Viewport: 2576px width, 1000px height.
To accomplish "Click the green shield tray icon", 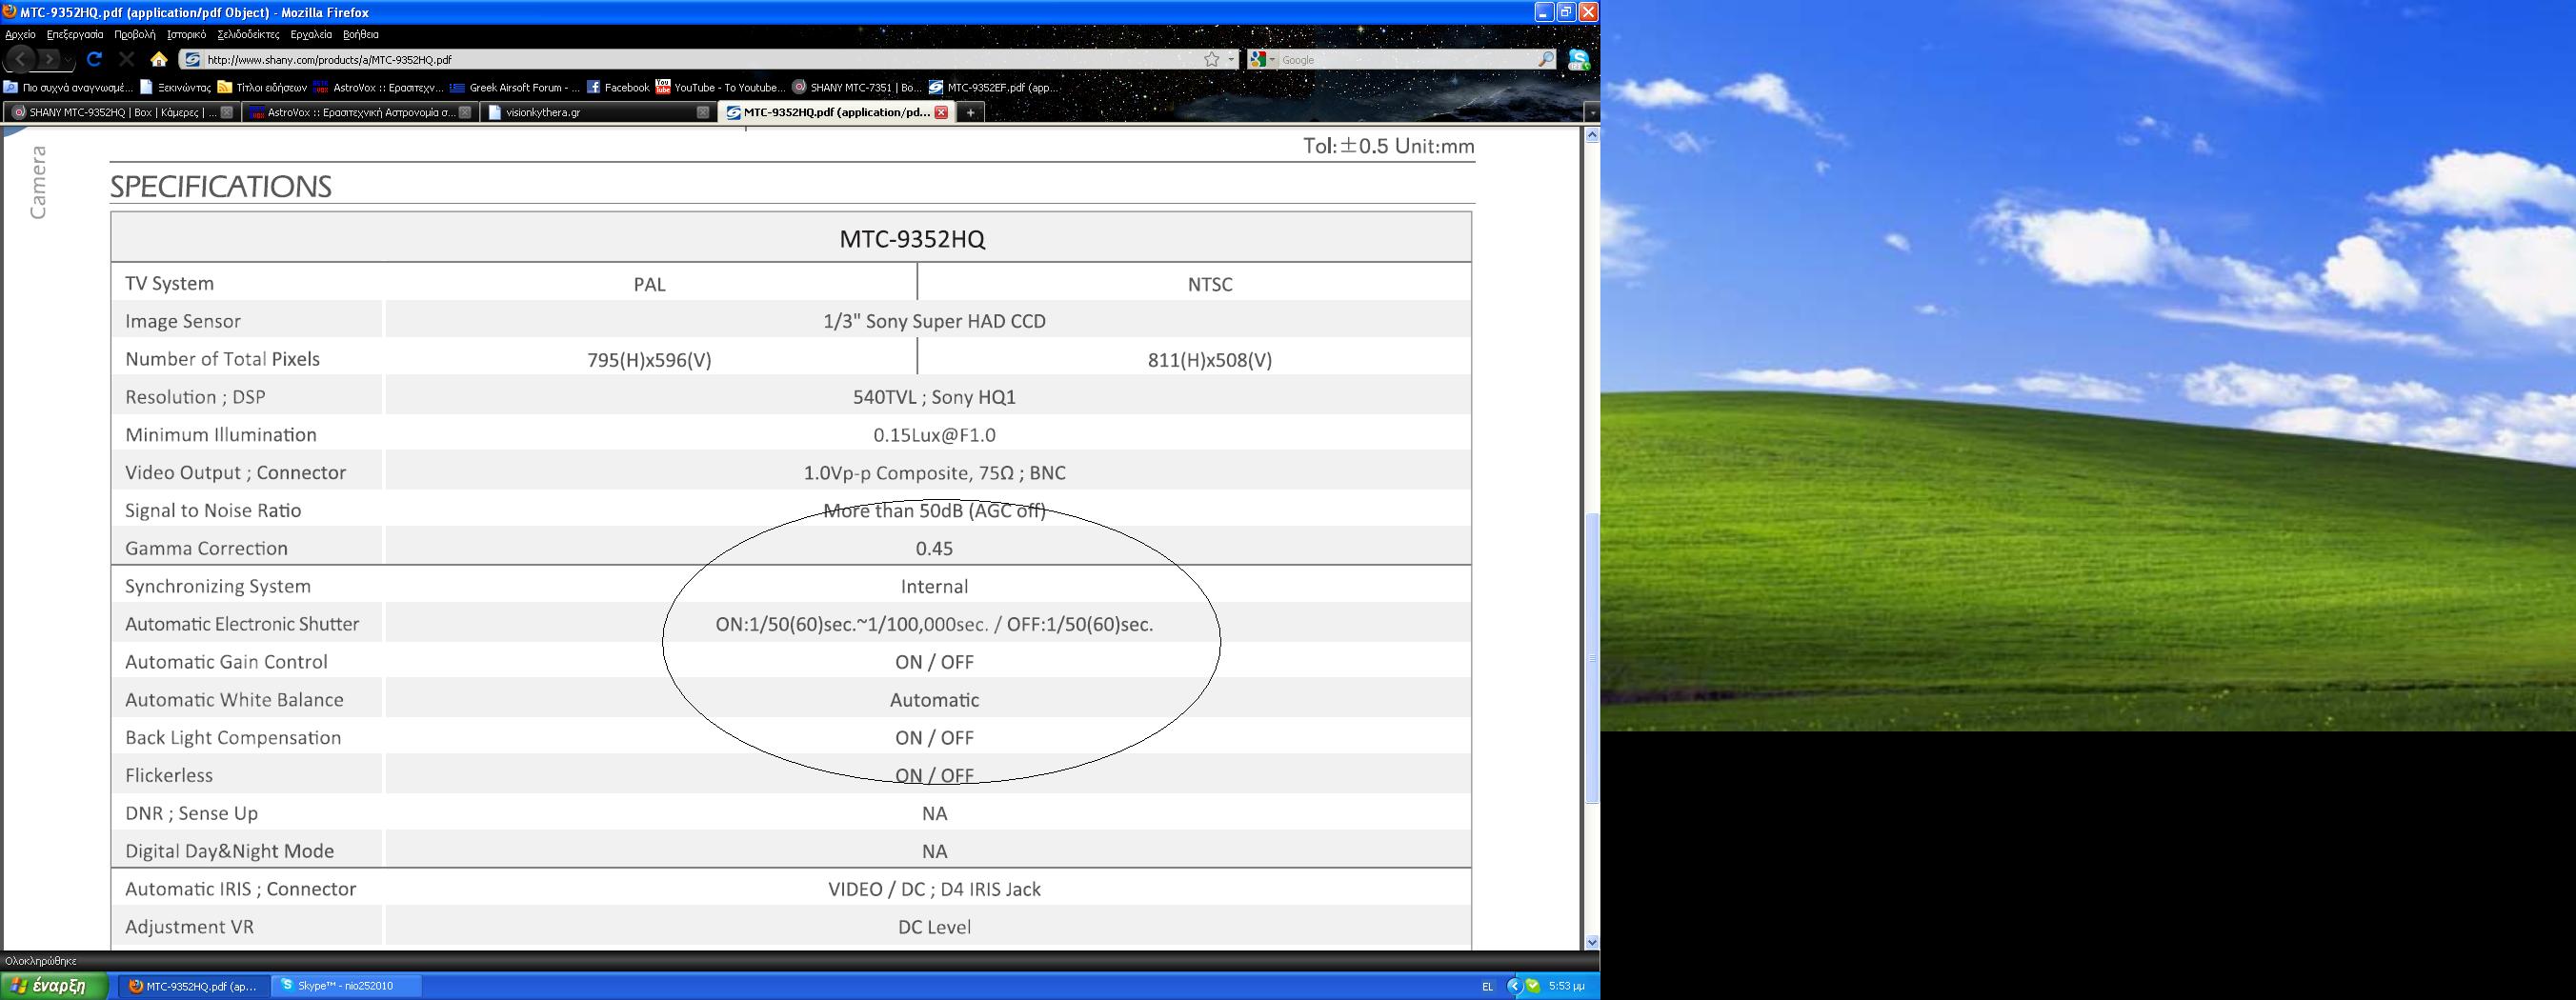I will pyautogui.click(x=1532, y=987).
